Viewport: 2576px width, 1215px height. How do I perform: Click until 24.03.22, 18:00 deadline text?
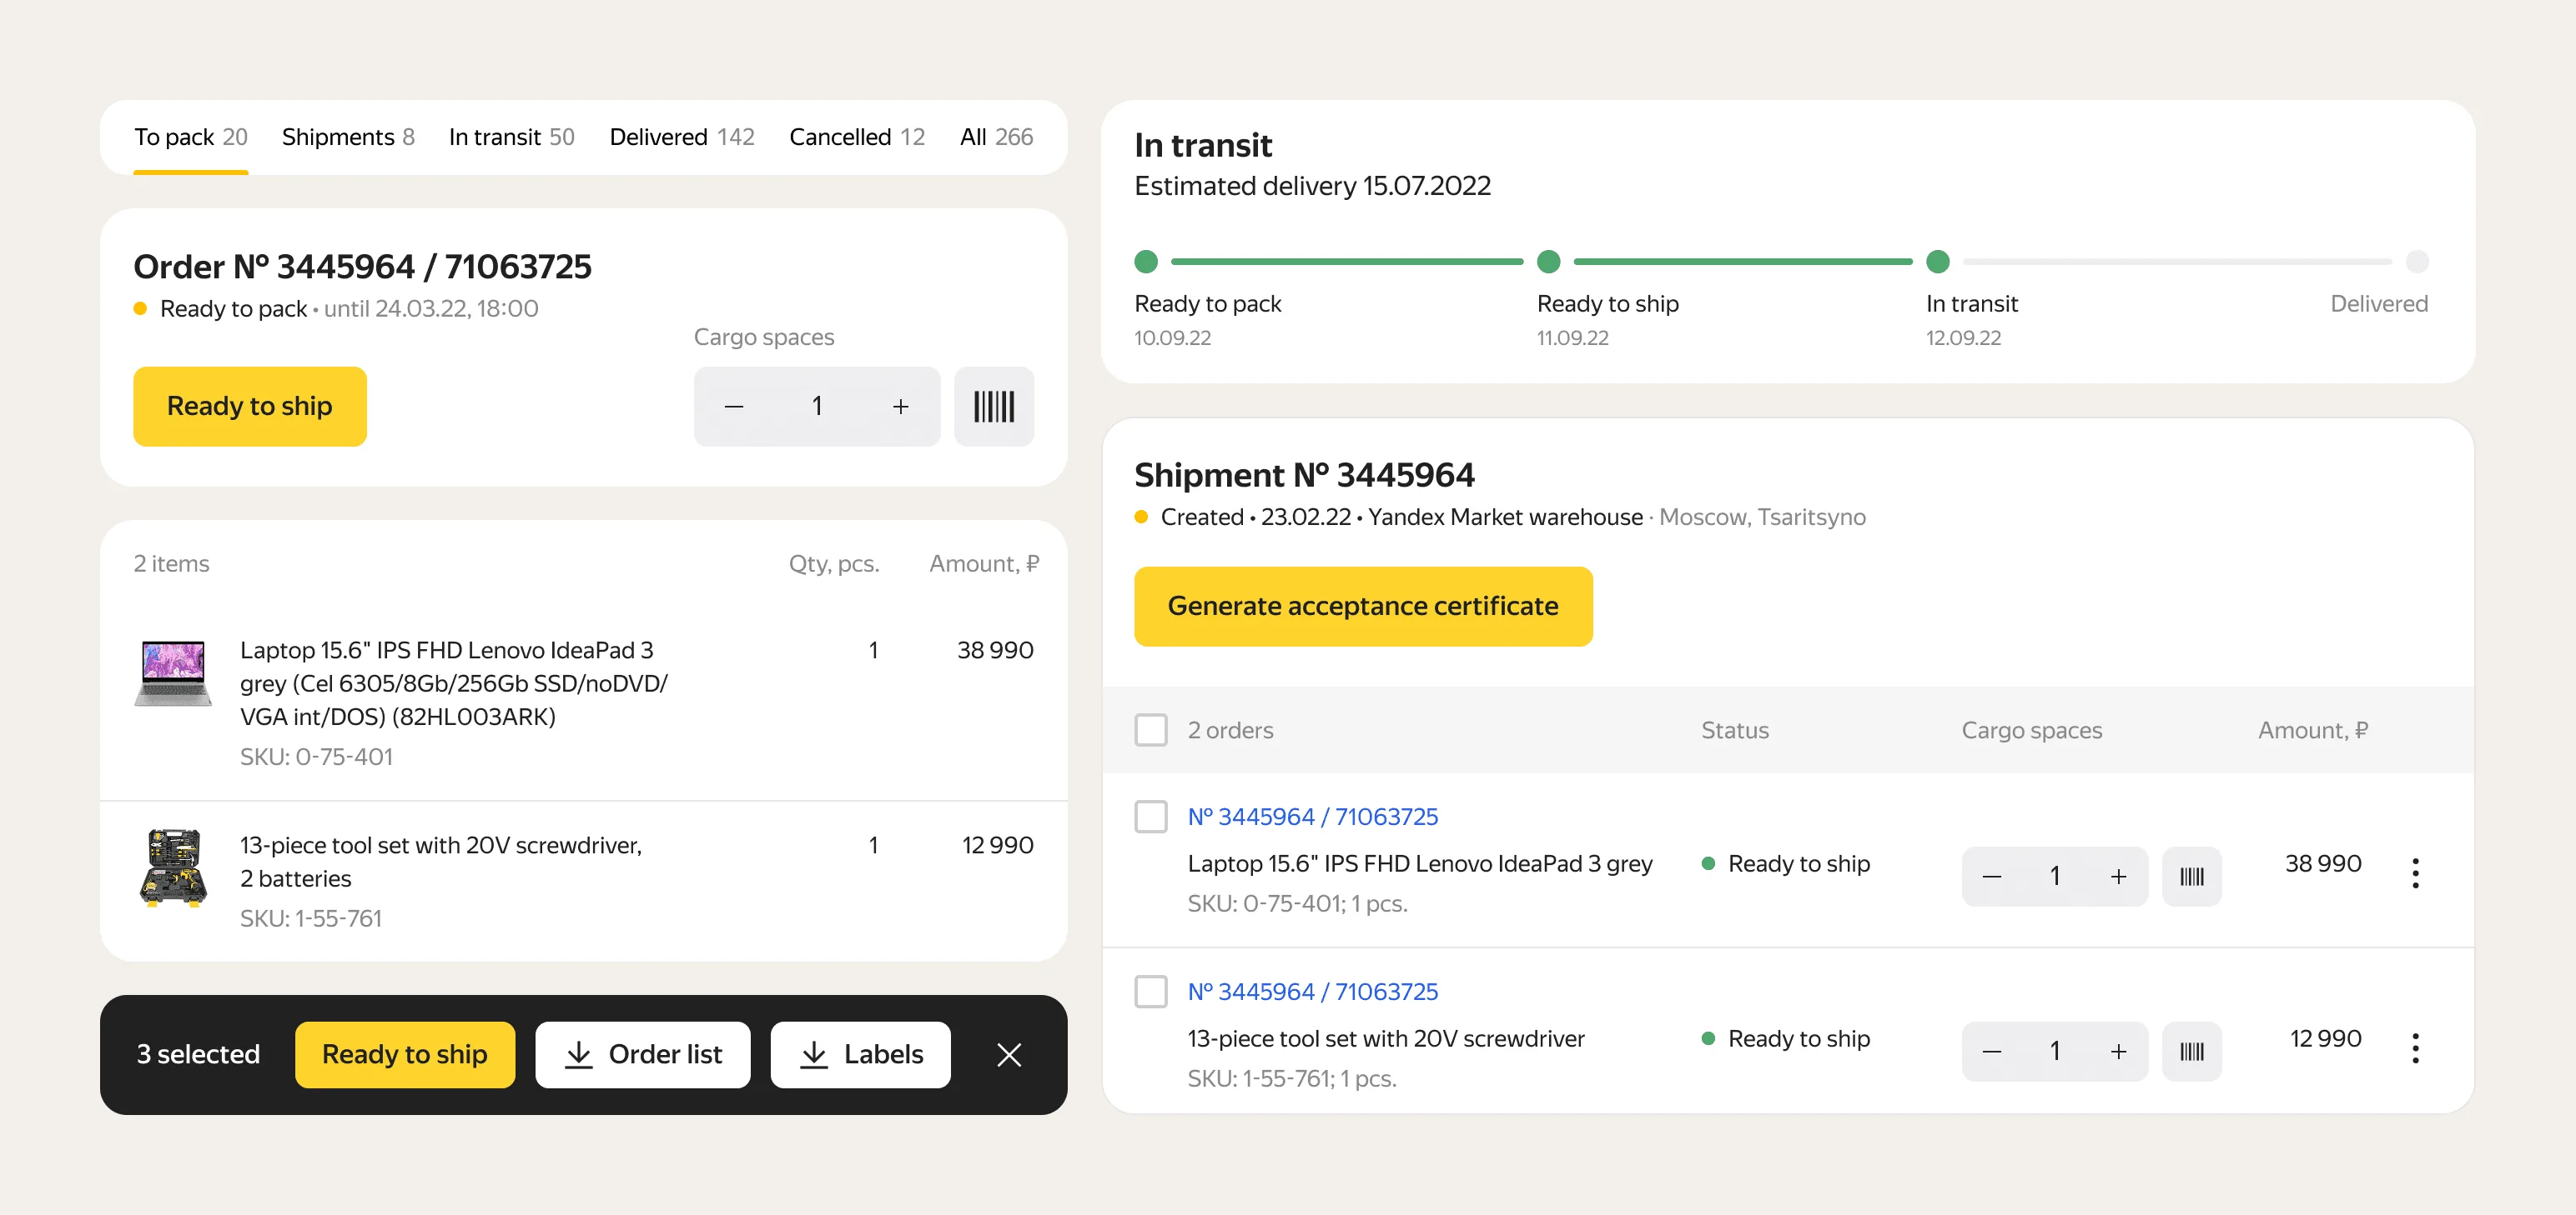coord(431,308)
